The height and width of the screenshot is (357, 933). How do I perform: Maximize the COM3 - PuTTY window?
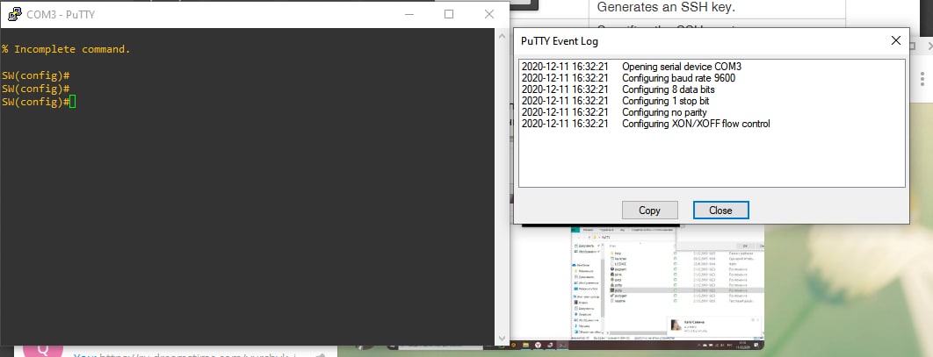[x=449, y=14]
